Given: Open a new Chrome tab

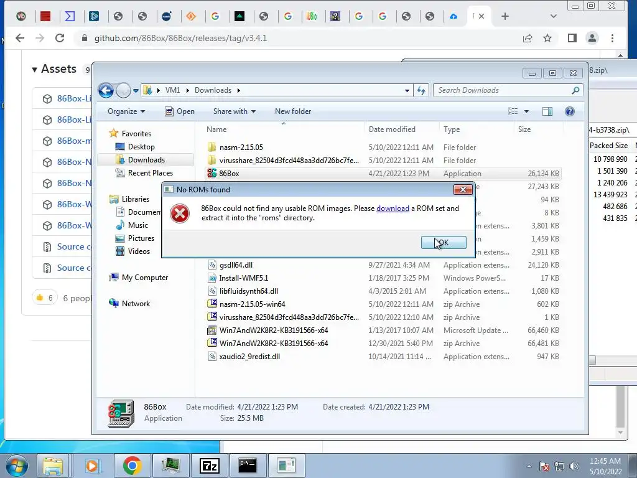Looking at the screenshot, I should coord(505,16).
